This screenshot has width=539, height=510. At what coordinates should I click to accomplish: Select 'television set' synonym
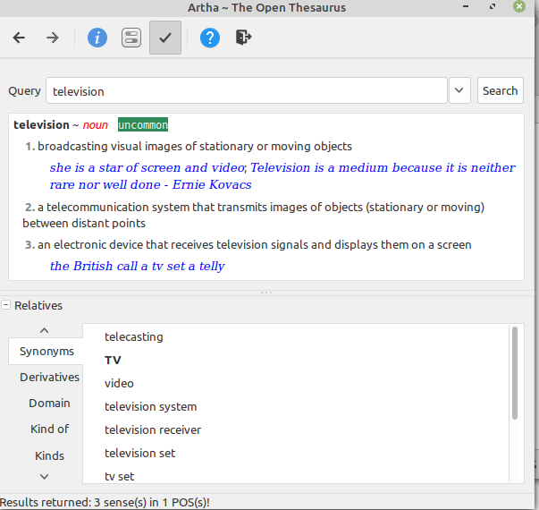click(140, 453)
